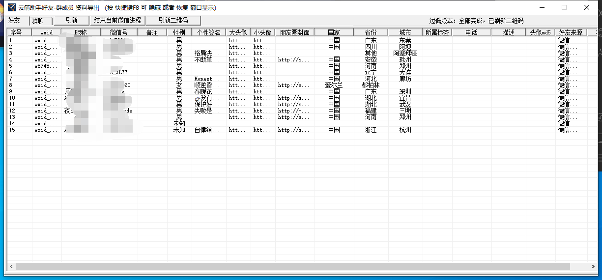Click the 安徽 province cell
The width and height of the screenshot is (602, 280).
pos(371,59)
